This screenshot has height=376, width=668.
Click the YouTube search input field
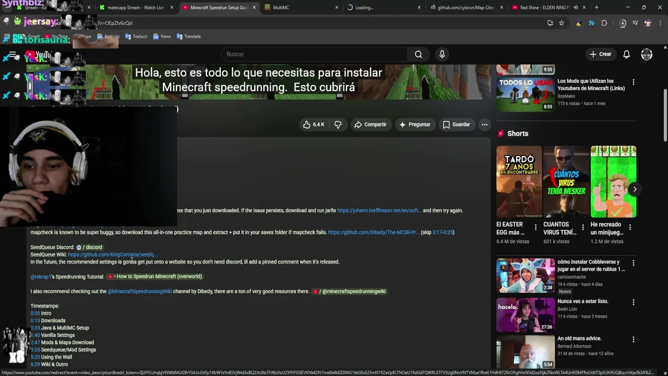[314, 54]
